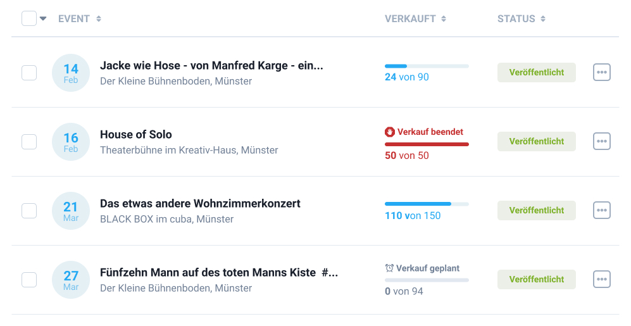Click the 27 Mar date circle
The image size is (631, 326).
pos(71,280)
